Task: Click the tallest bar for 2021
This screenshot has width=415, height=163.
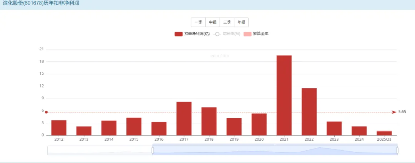Action: (x=284, y=95)
